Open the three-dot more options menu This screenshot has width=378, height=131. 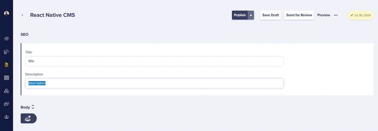click(336, 15)
